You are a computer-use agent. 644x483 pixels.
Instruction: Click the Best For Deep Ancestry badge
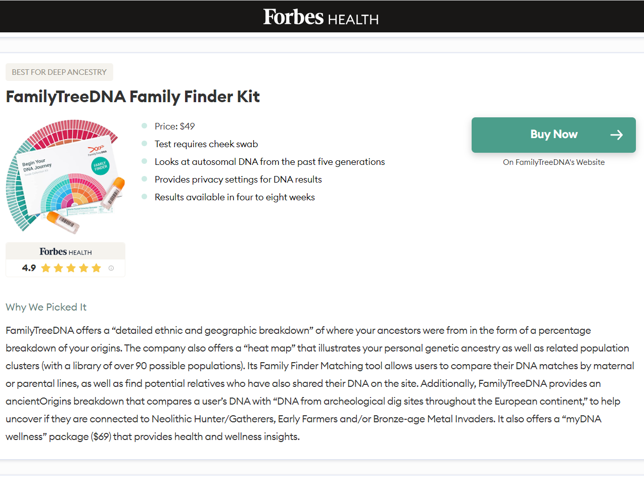click(59, 72)
